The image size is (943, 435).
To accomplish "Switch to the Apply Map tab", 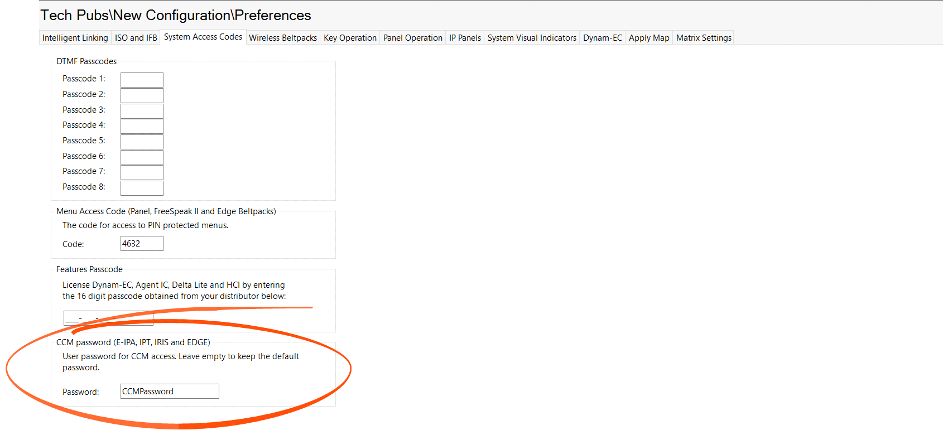I will [x=649, y=38].
